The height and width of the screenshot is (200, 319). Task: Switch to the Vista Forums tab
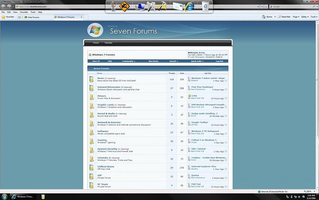click(39, 17)
